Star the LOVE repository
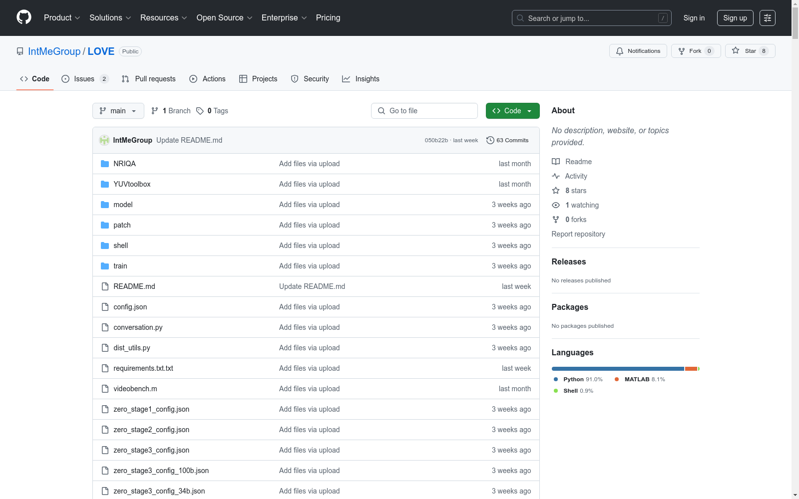 750,51
